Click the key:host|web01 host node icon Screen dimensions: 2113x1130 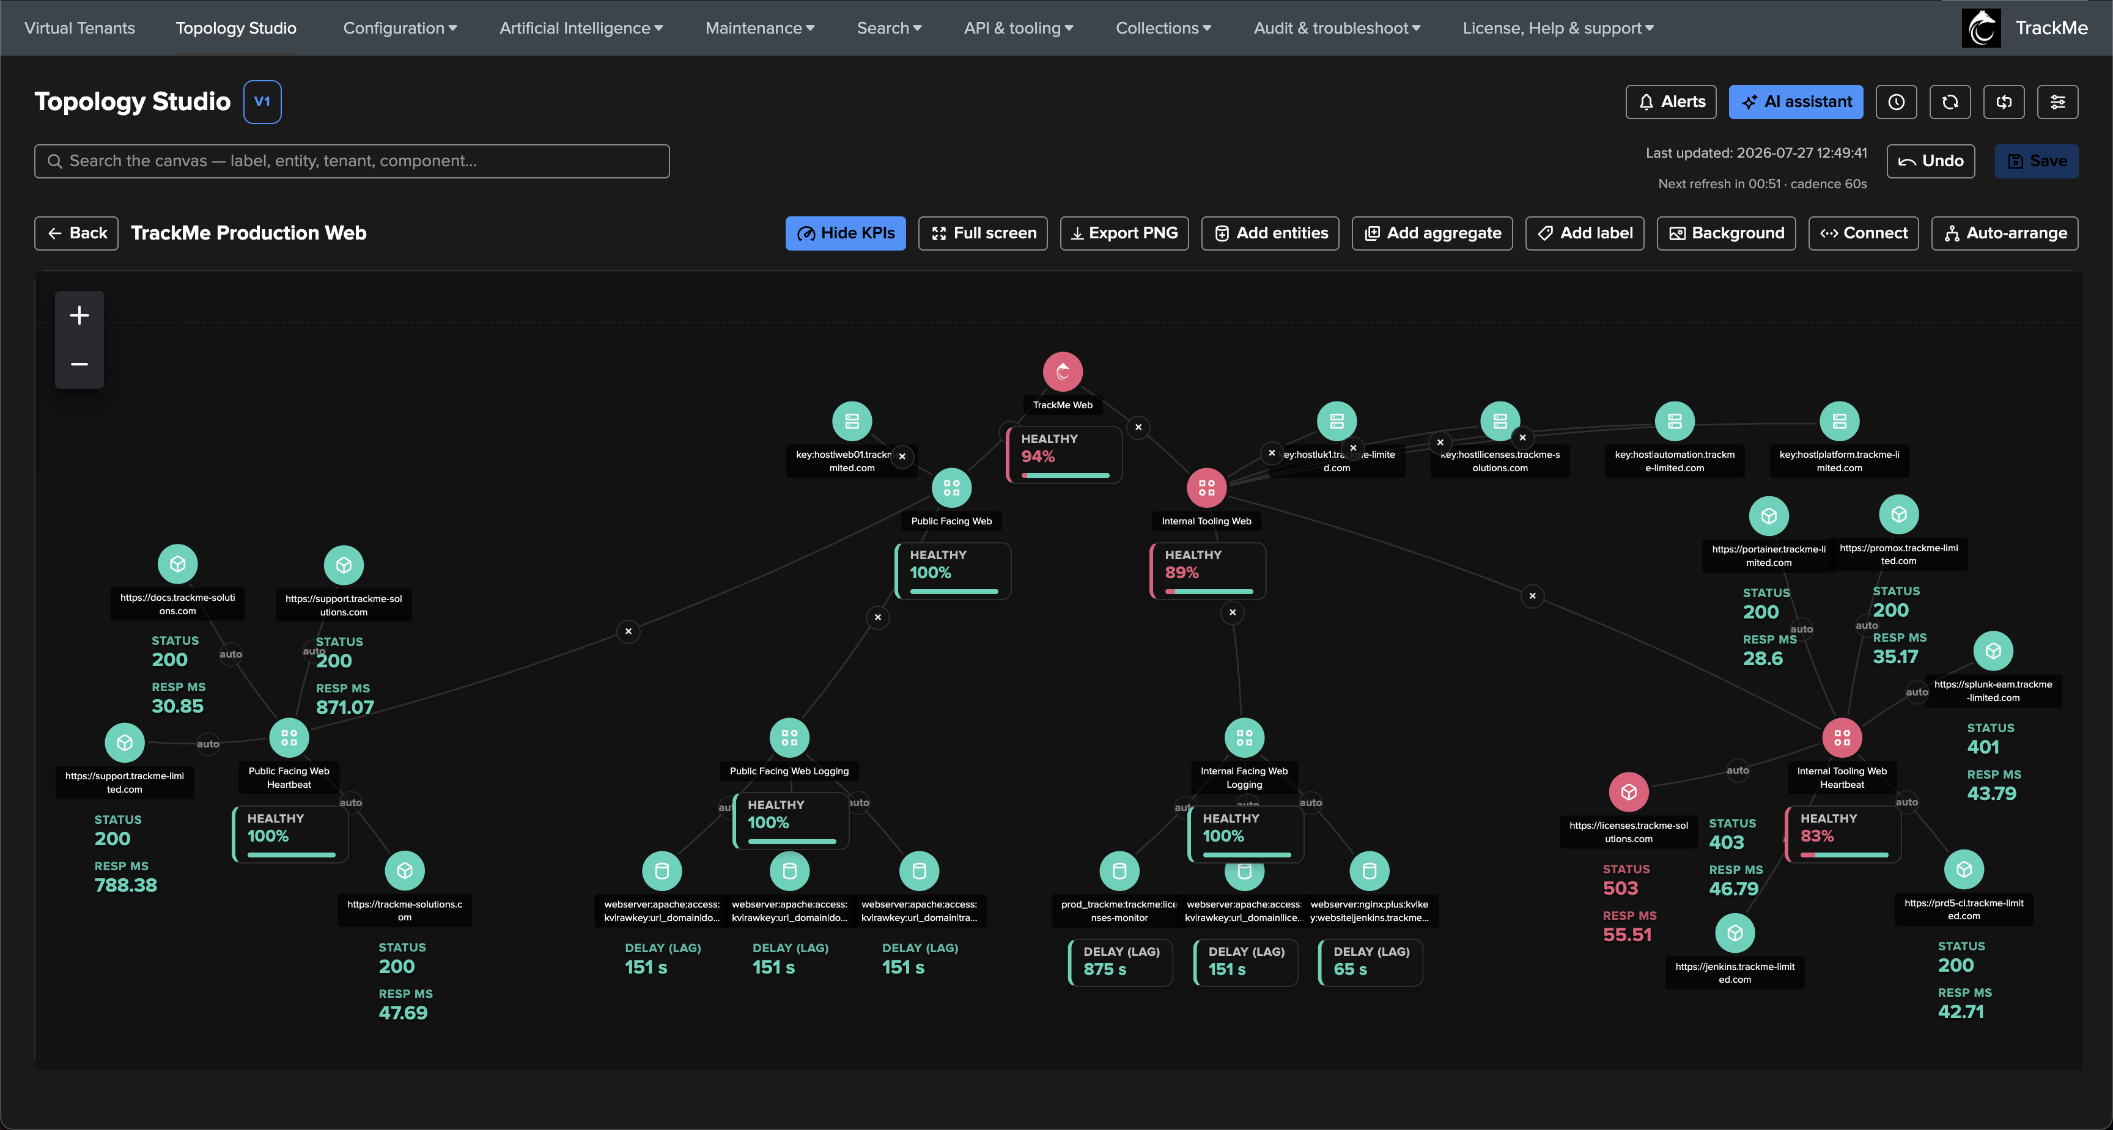click(852, 422)
